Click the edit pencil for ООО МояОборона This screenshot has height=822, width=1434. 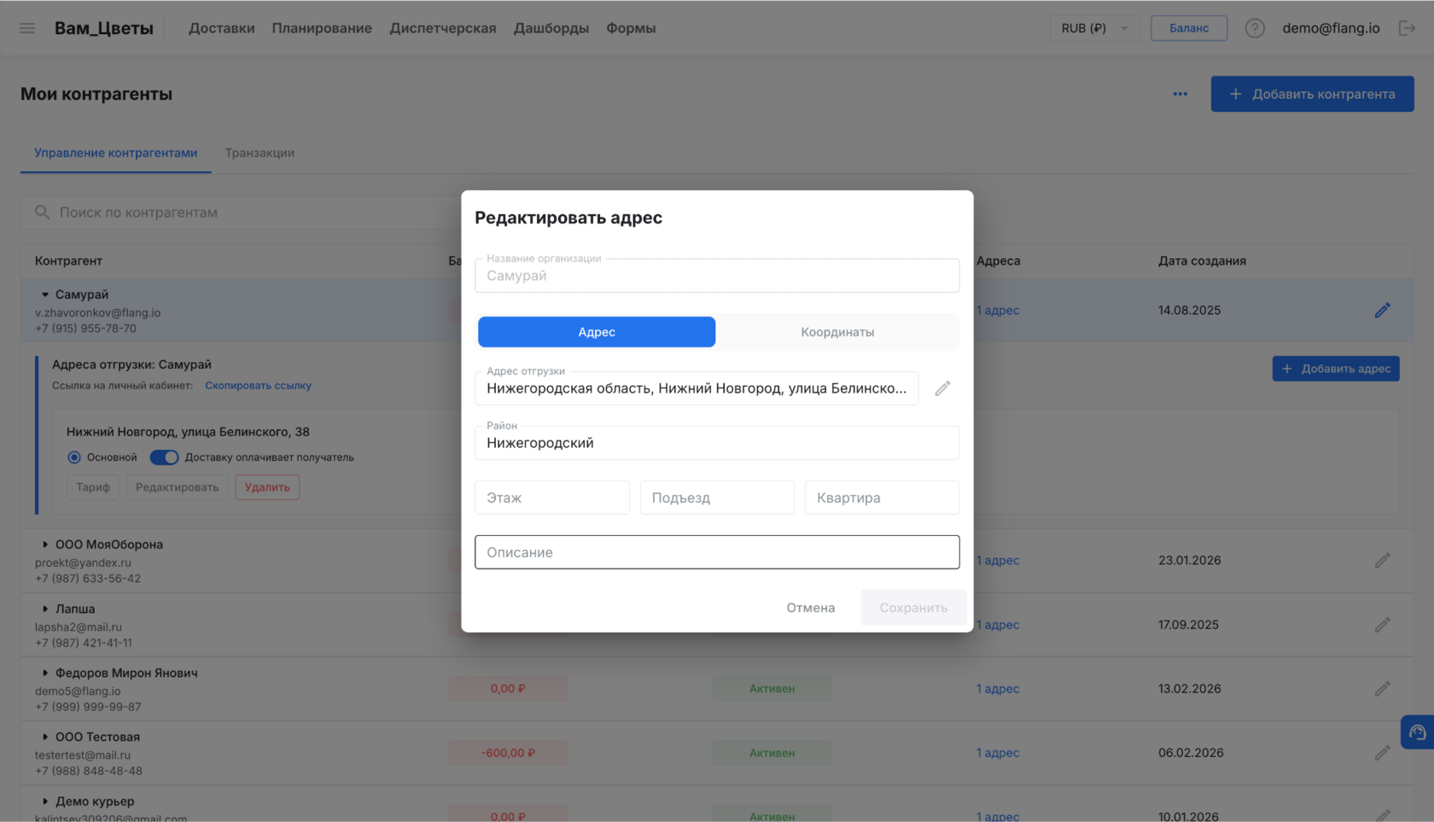(1383, 560)
